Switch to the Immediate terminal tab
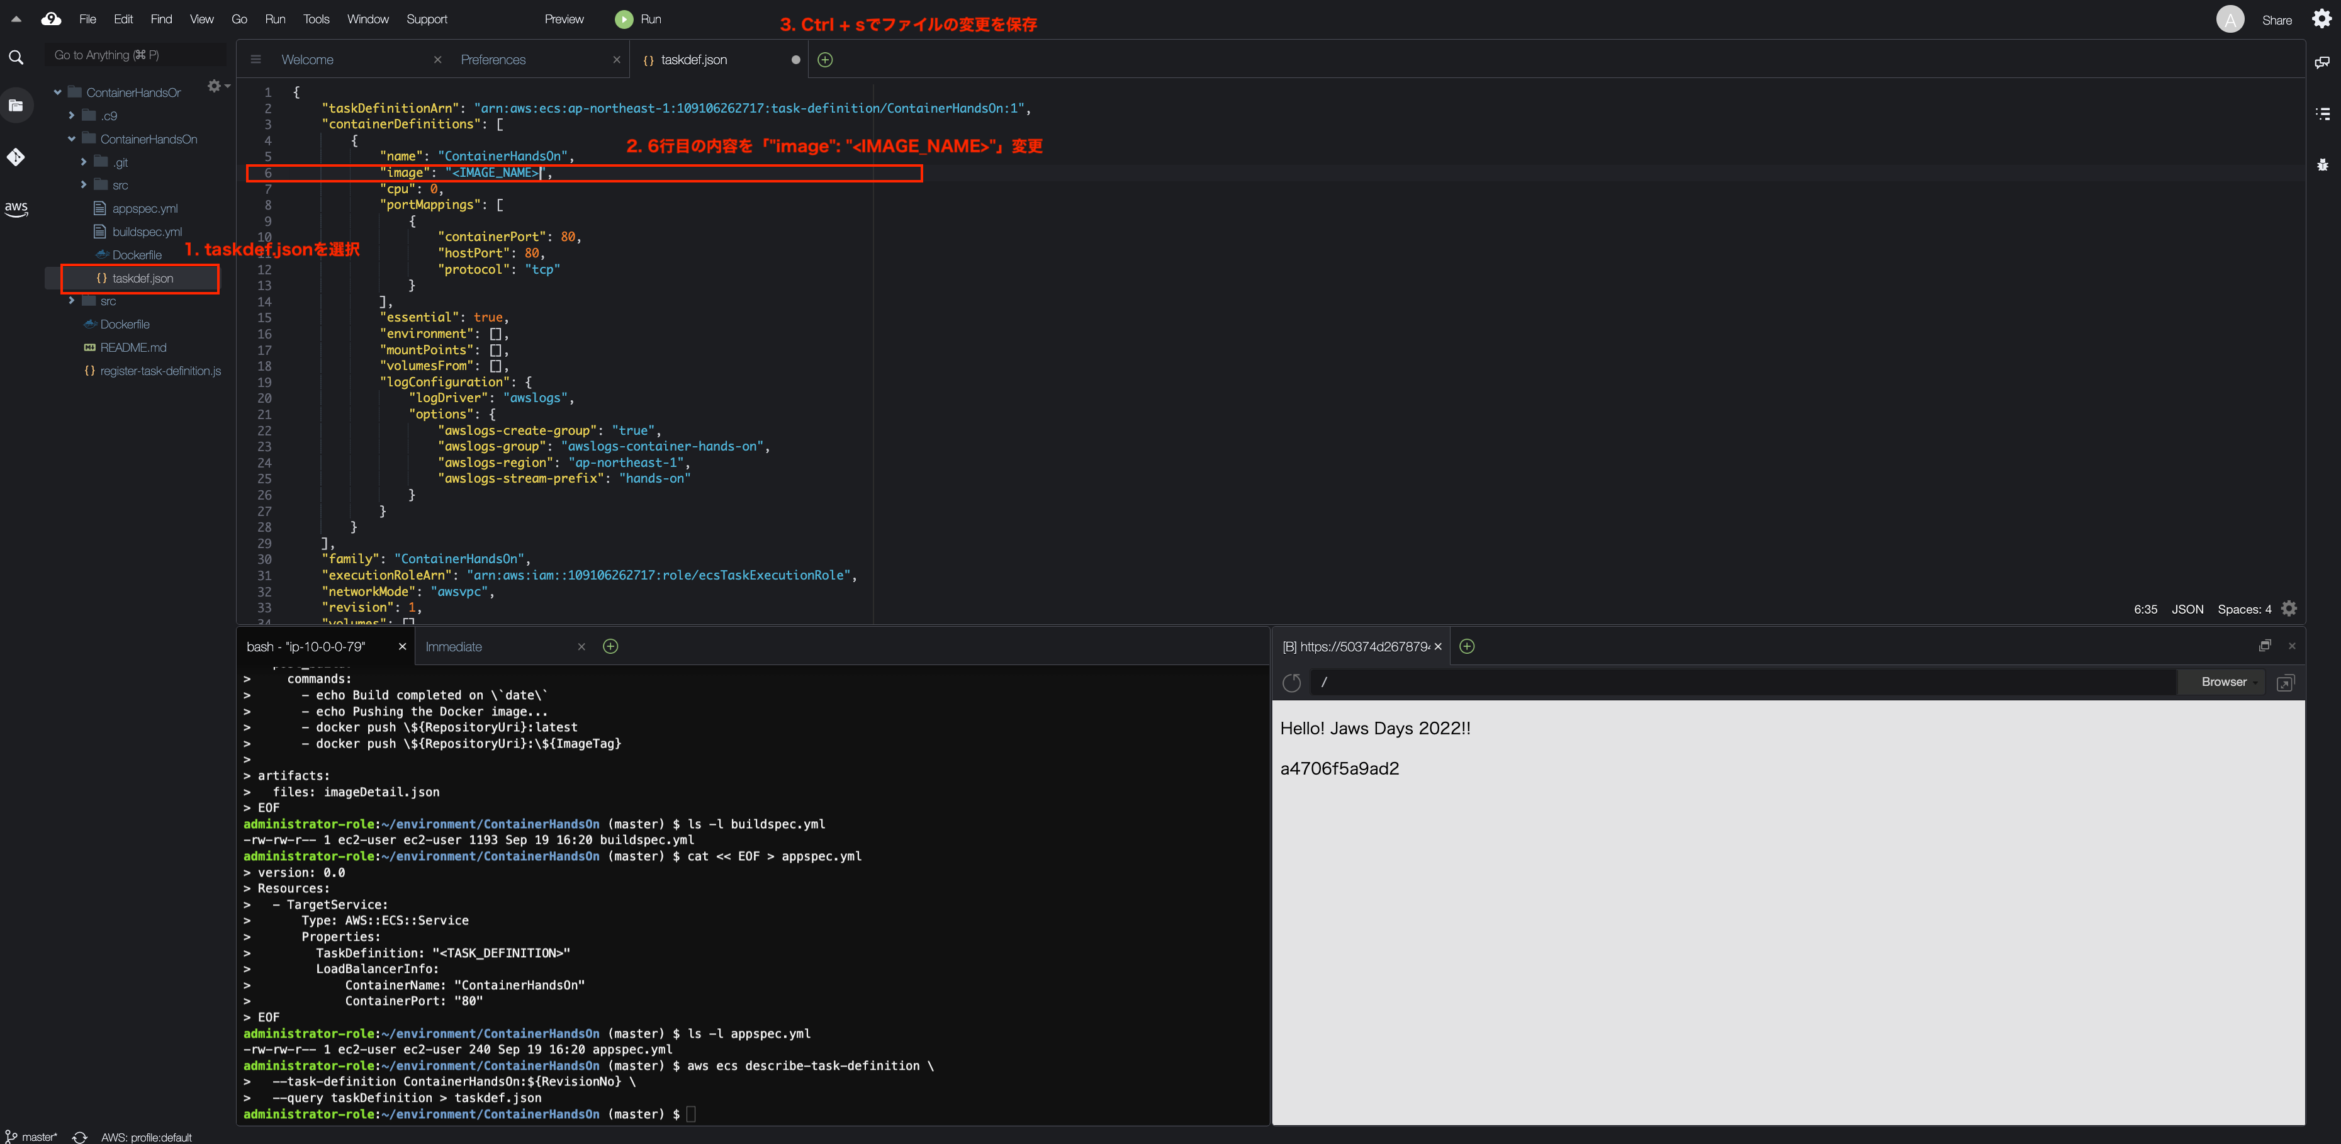2341x1144 pixels. 454,646
